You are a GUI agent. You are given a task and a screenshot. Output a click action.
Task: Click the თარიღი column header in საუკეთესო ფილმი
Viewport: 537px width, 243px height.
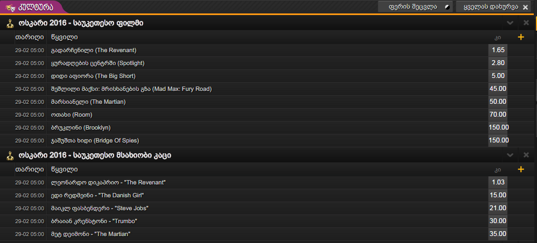30,37
